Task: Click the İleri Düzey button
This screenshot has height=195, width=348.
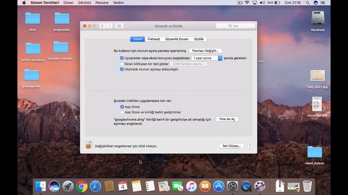Action: pyautogui.click(x=232, y=146)
